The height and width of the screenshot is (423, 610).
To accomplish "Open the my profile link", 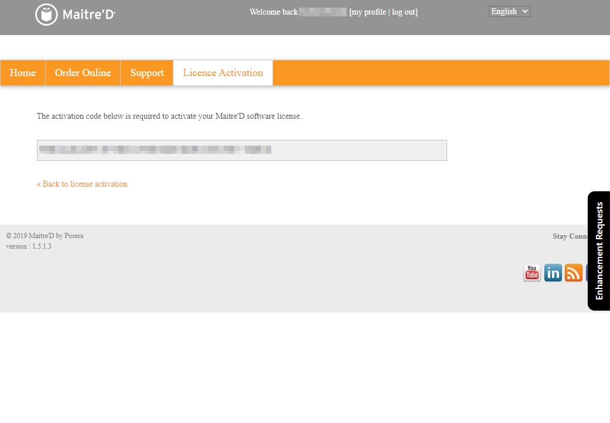I will 369,12.
